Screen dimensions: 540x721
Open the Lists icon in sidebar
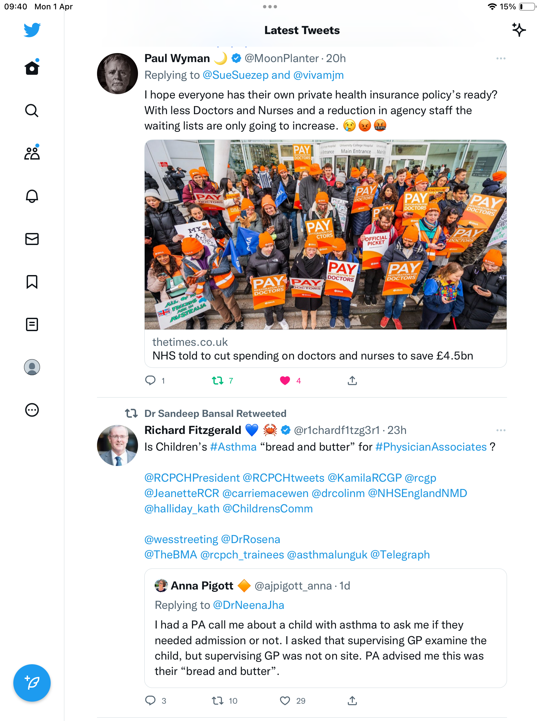[x=32, y=324]
